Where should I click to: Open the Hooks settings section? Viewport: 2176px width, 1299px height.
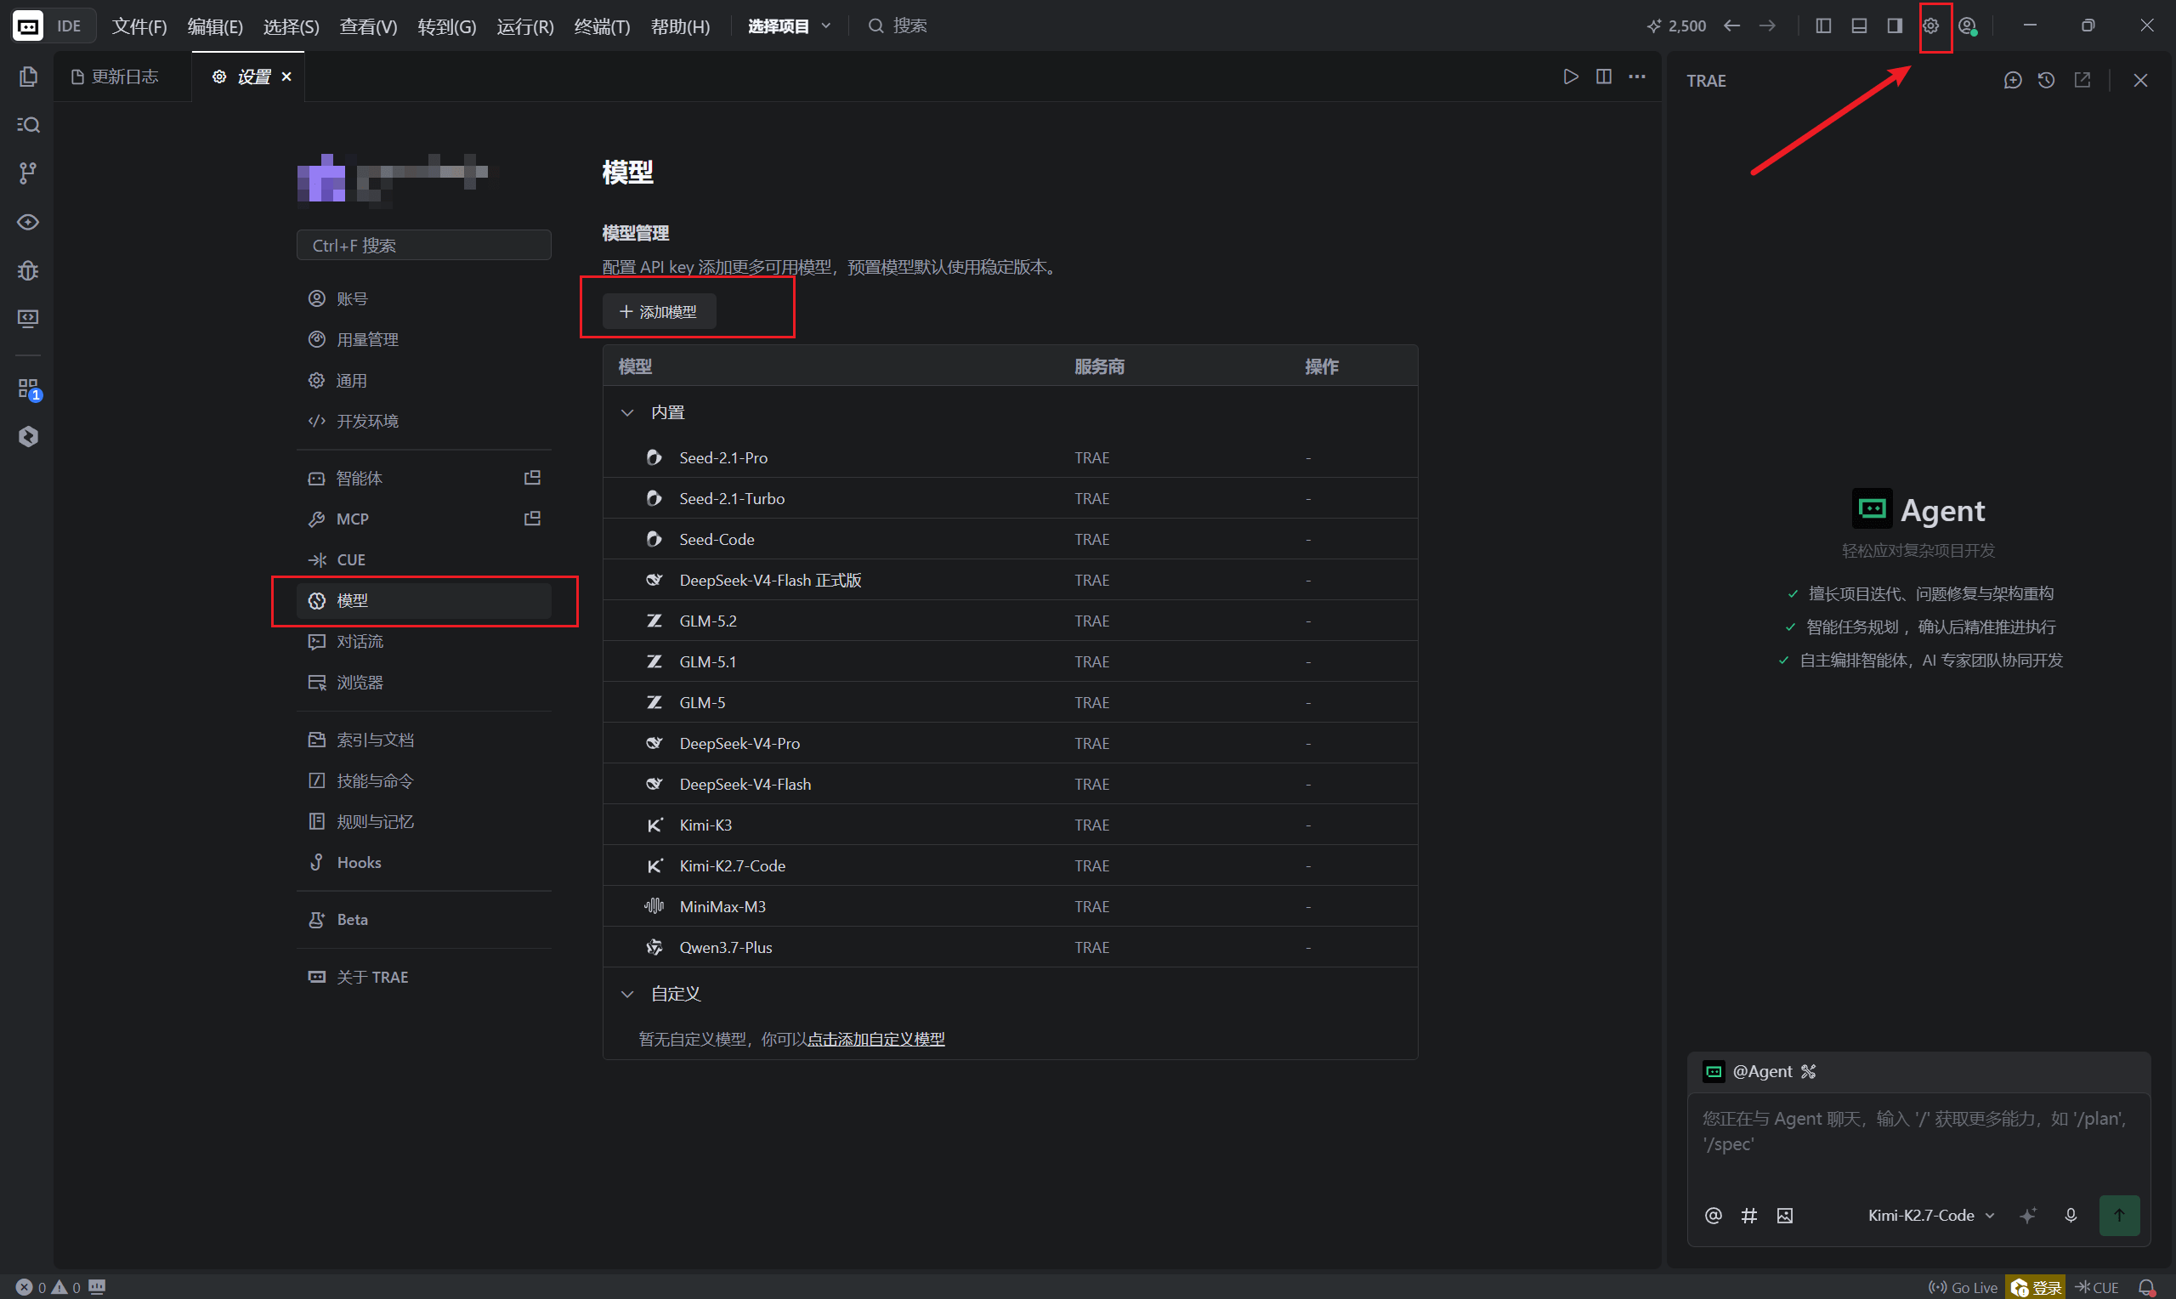(423, 862)
